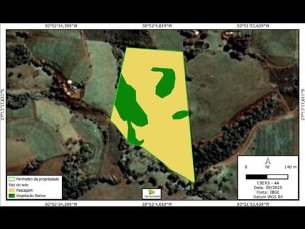Click the small oval native vegetation patch
This screenshot has height=229, width=305.
point(181,115)
